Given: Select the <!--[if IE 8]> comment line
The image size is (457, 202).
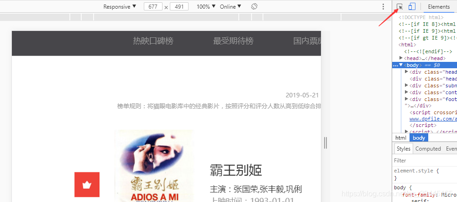Looking at the screenshot, I should 427,25.
